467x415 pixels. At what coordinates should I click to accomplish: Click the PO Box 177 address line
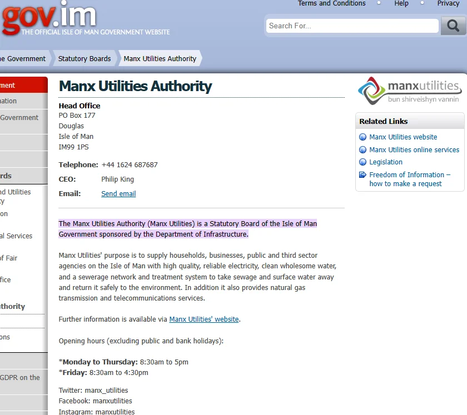[x=77, y=115]
